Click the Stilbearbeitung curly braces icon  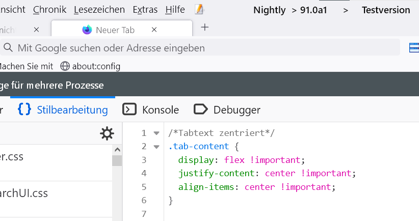(x=24, y=109)
